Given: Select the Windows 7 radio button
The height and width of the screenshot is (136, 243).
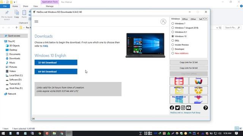Looking at the screenshot, I should 173,23.
